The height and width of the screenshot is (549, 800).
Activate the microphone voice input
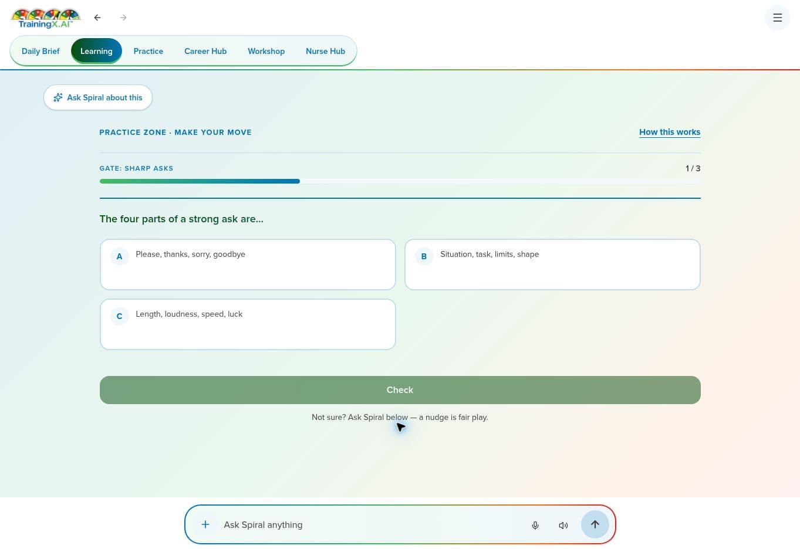[535, 525]
